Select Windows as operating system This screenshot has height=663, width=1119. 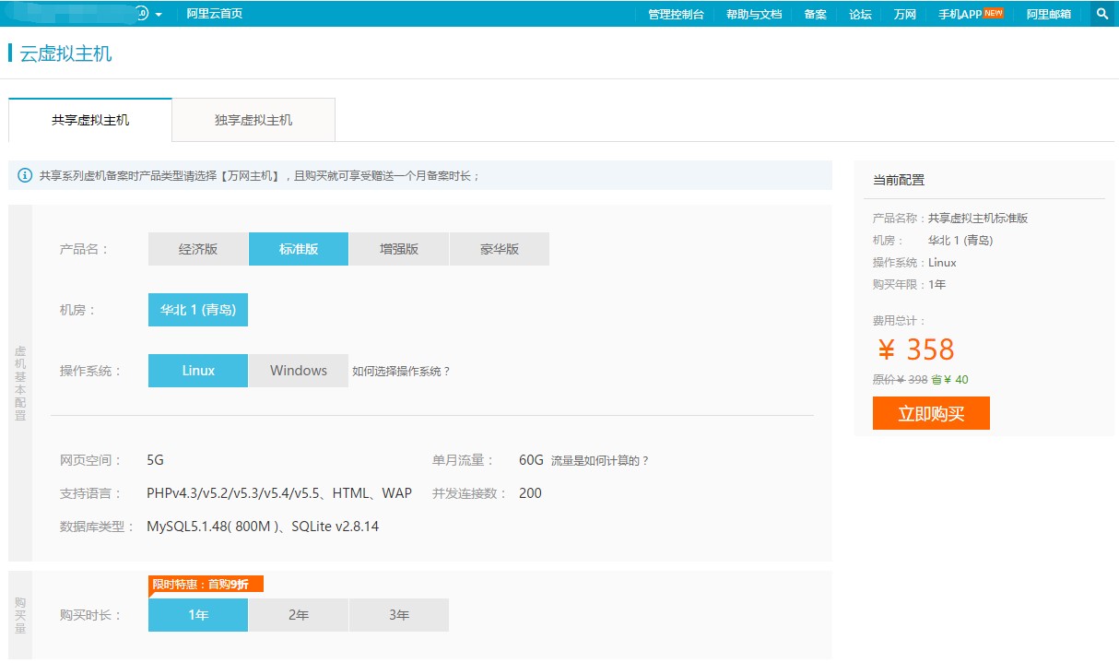coord(299,371)
